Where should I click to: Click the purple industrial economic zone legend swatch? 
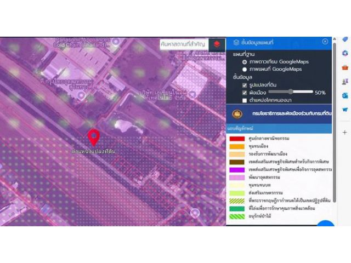pyautogui.click(x=237, y=170)
